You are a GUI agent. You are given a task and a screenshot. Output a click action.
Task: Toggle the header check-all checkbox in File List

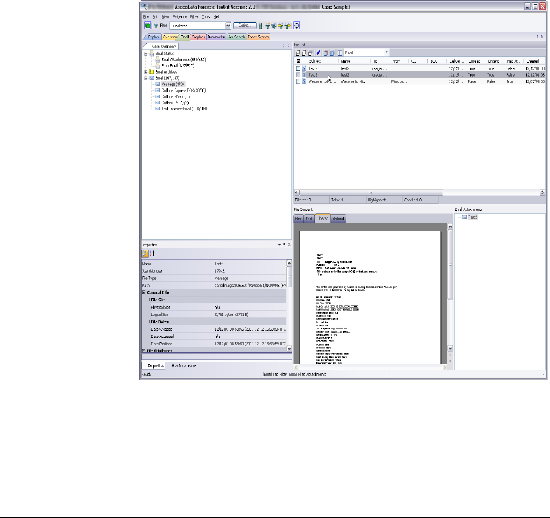click(298, 61)
